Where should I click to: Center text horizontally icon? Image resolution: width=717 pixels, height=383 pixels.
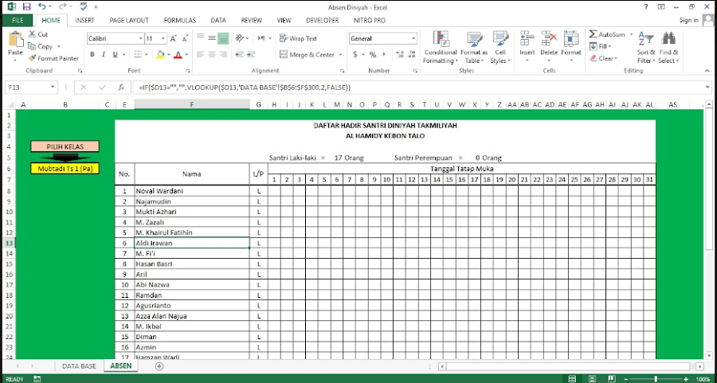[212, 54]
